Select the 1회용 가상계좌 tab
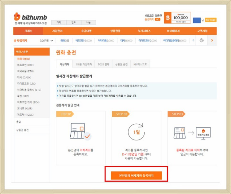 tap(84, 64)
